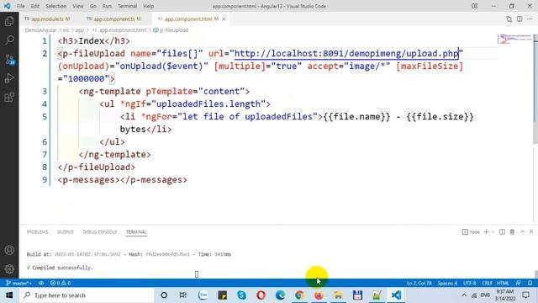Open the errors and warnings count
This screenshot has width=538, height=303.
pos(61,283)
